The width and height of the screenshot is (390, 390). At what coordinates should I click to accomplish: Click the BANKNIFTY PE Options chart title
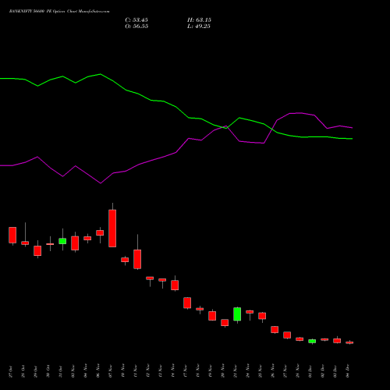click(x=59, y=12)
